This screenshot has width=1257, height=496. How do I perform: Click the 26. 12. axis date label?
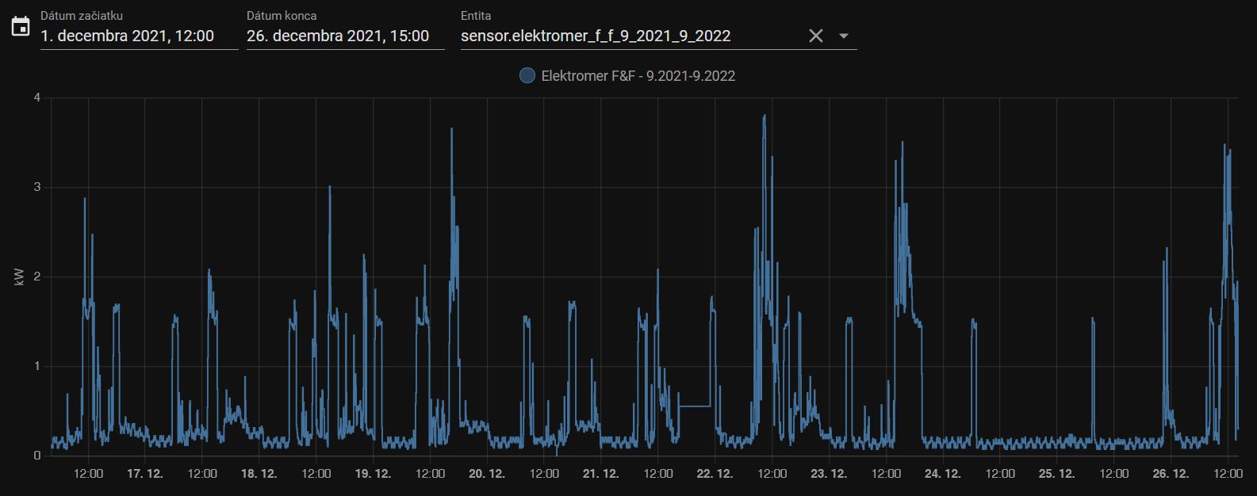pos(1171,474)
